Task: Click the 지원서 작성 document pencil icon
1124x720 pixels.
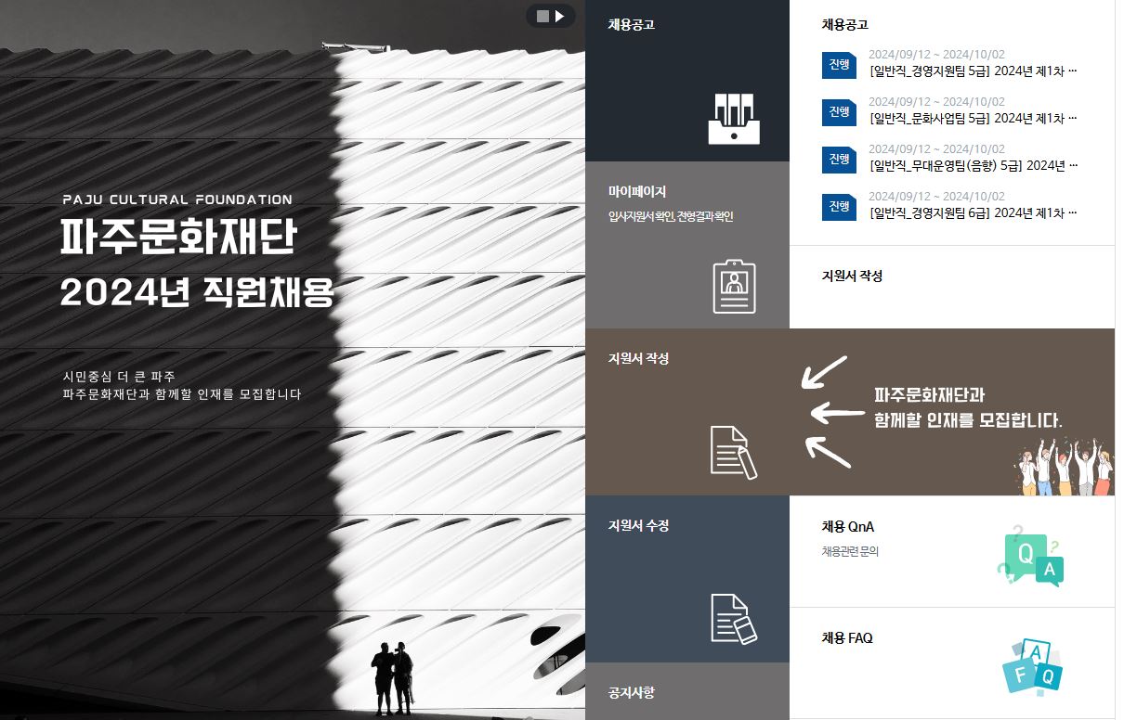Action: point(733,452)
